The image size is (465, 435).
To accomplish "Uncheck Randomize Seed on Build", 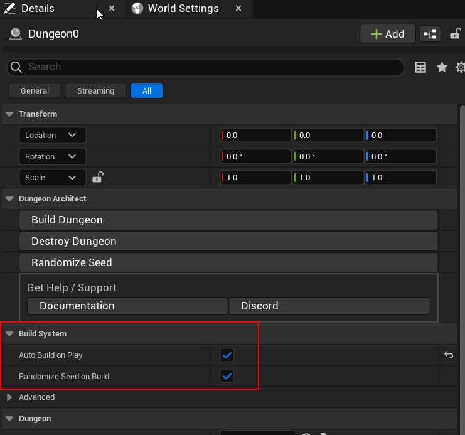I will pos(227,376).
